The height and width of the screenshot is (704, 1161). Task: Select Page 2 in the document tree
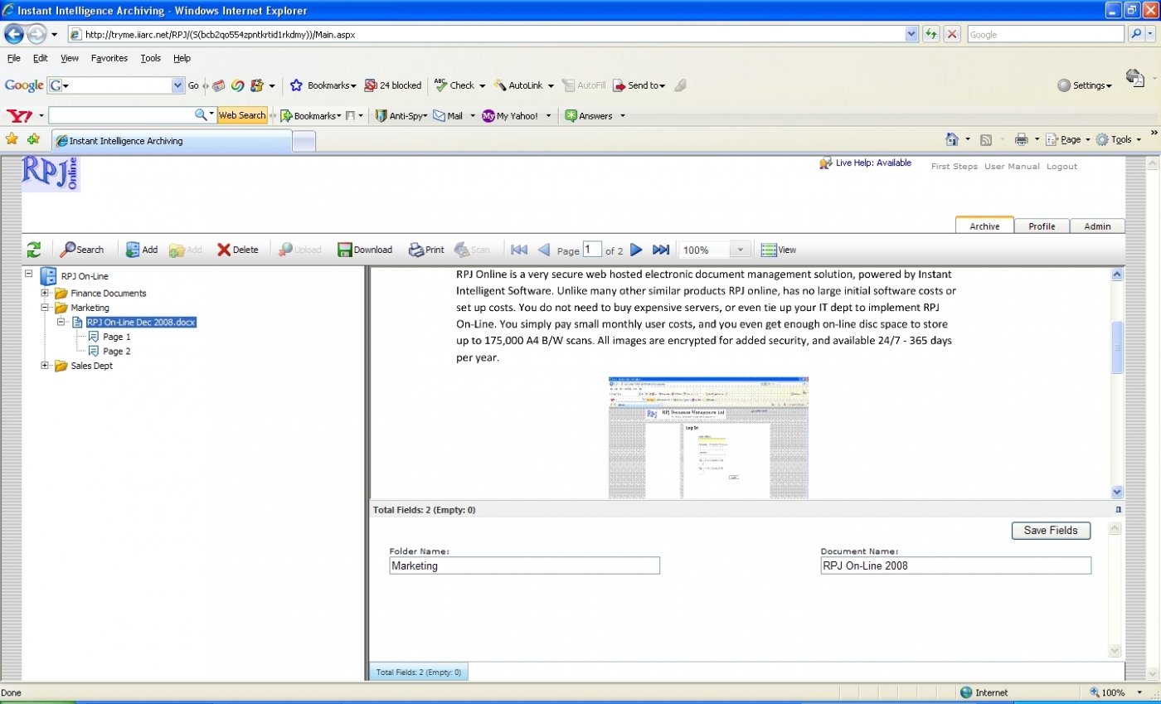click(x=116, y=352)
